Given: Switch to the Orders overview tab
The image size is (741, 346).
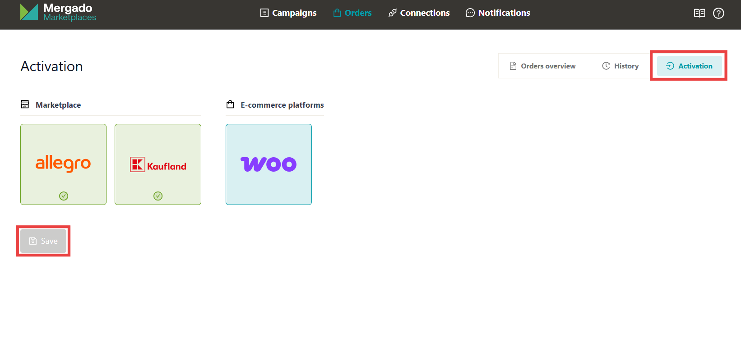Looking at the screenshot, I should coord(543,66).
